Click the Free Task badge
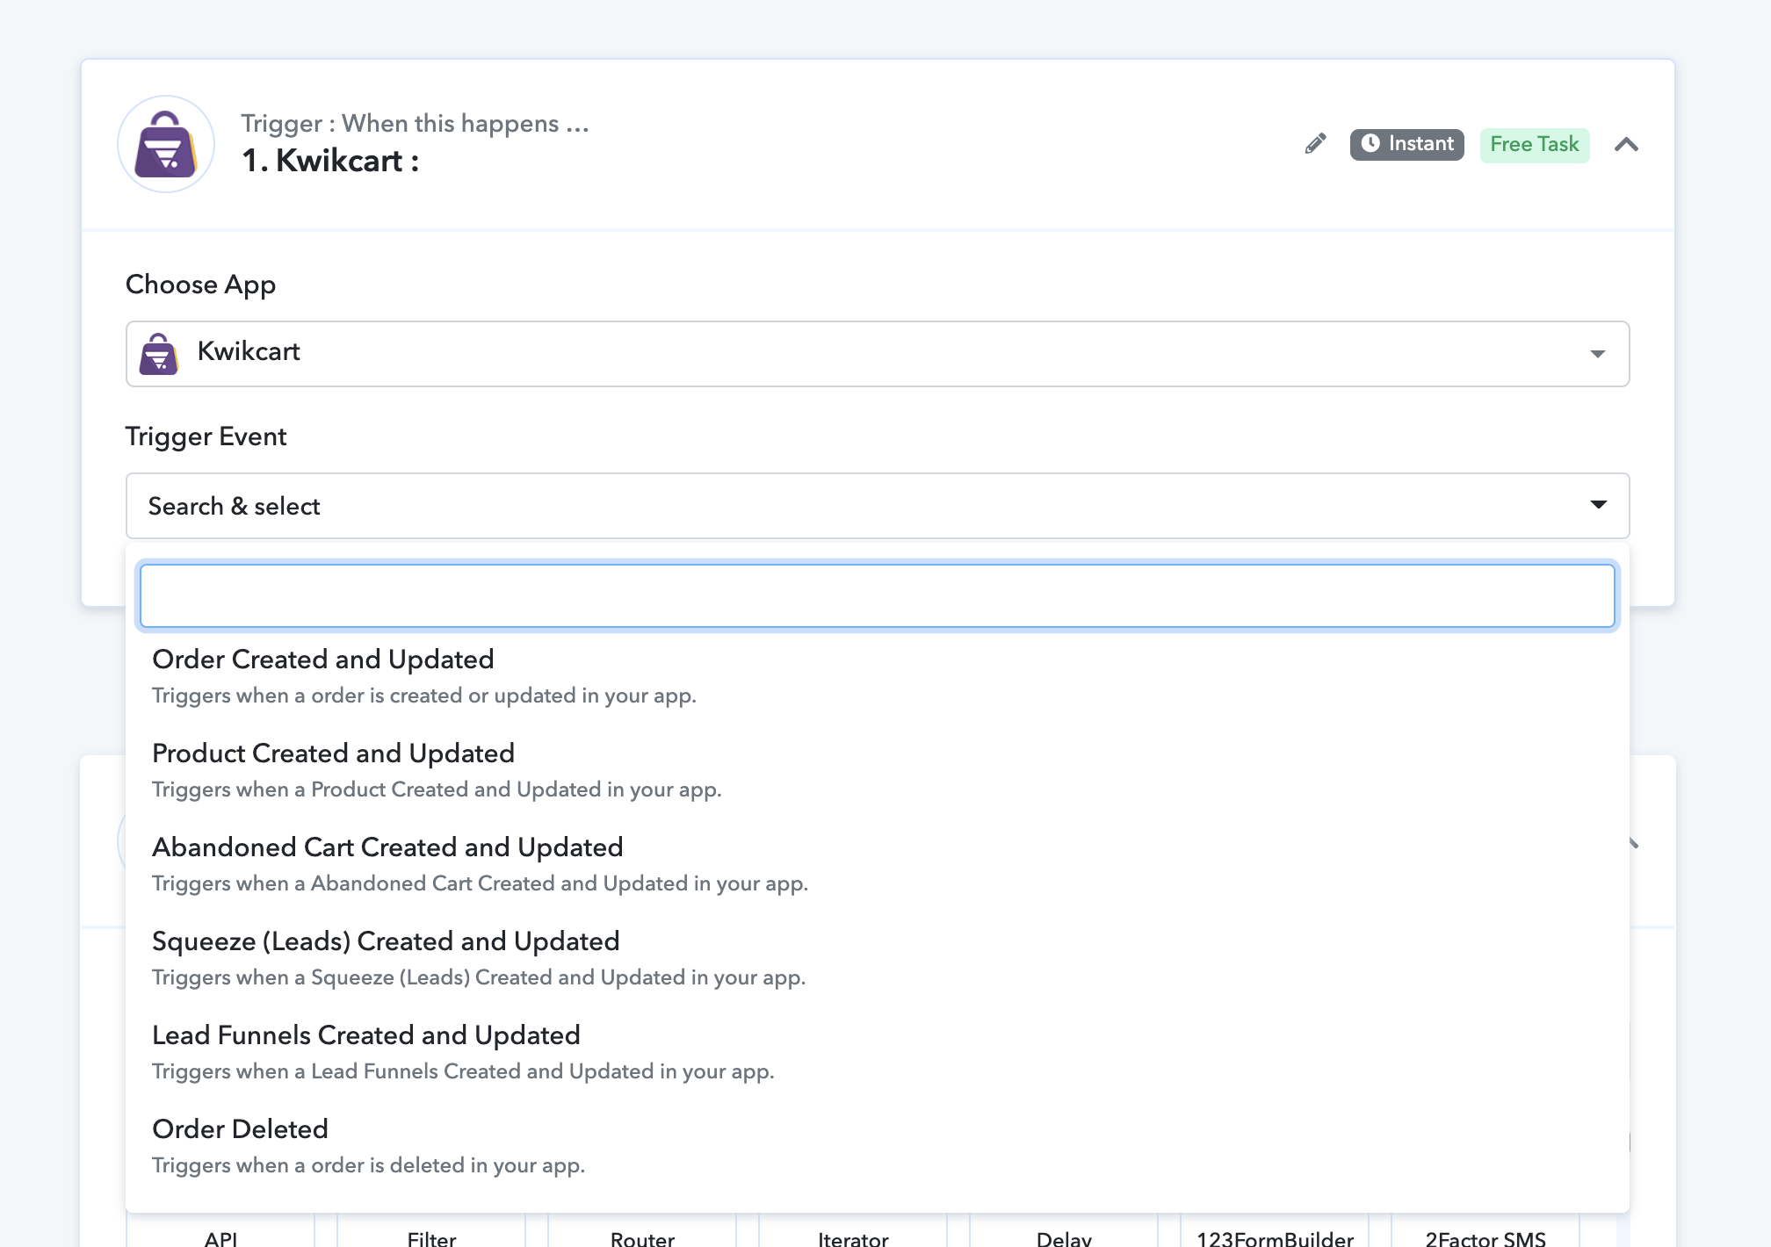Viewport: 1771px width, 1247px height. pyautogui.click(x=1534, y=144)
